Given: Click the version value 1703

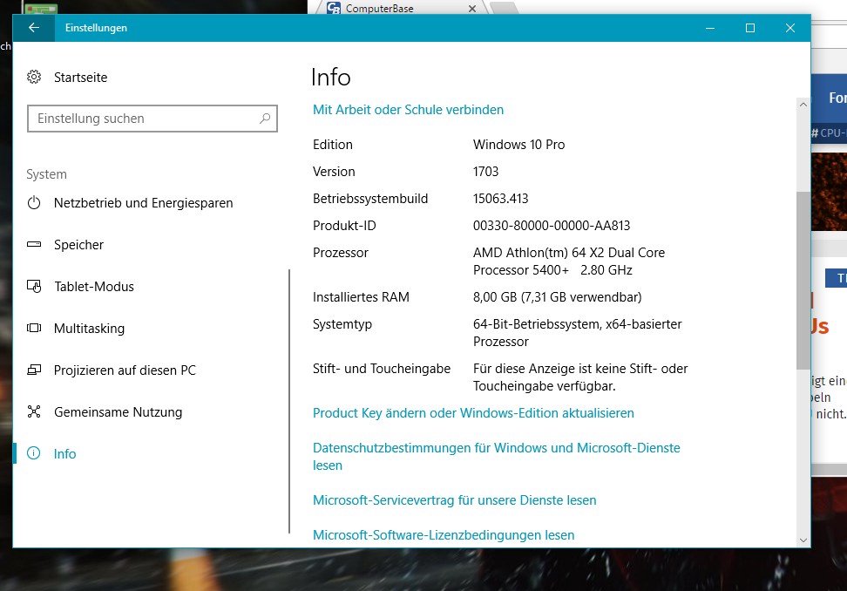Looking at the screenshot, I should [x=485, y=172].
